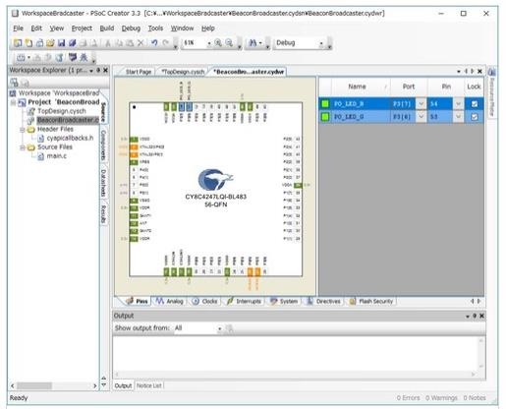Open Pin dropdown for FO_LED_R row
This screenshot has width=506, height=409.
coord(458,104)
